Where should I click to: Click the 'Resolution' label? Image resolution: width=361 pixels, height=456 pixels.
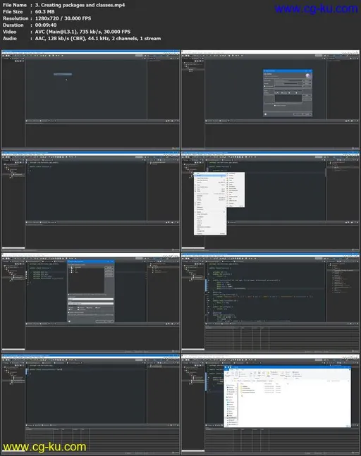point(16,18)
